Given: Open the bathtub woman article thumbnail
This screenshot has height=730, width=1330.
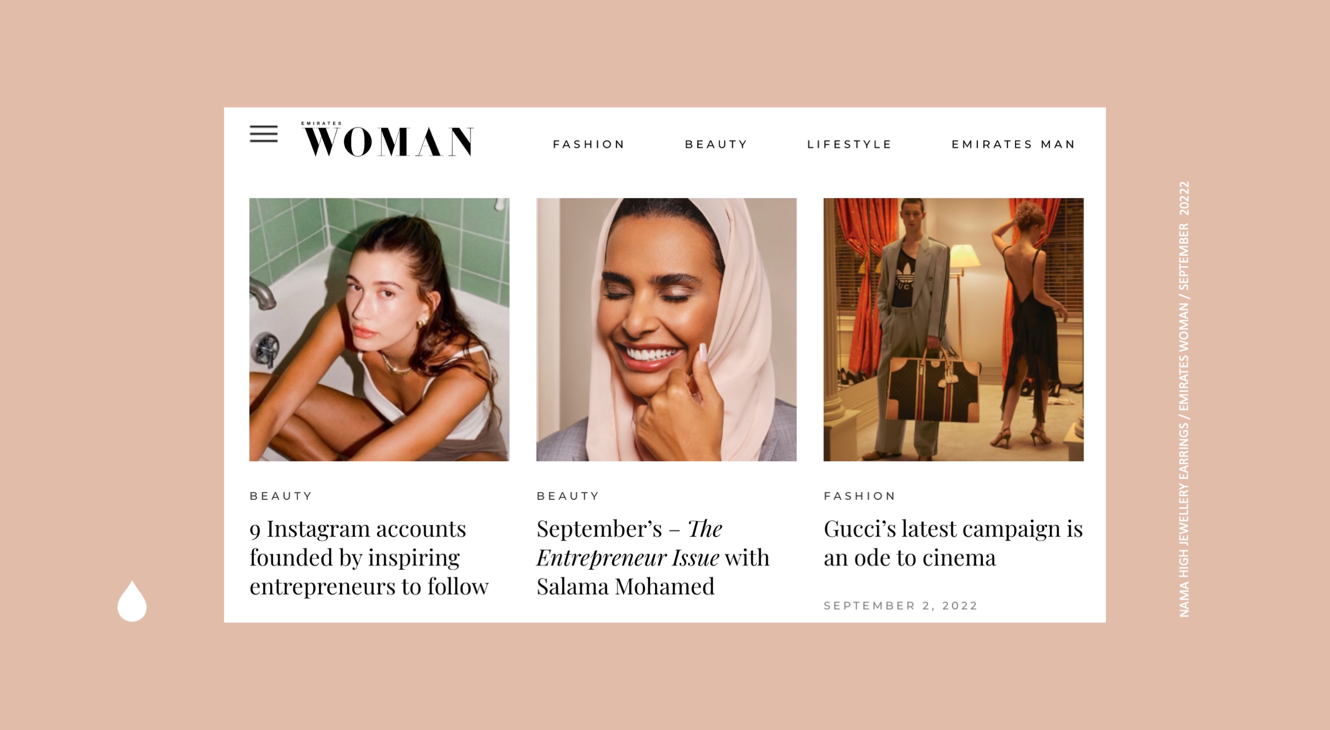Looking at the screenshot, I should tap(379, 329).
